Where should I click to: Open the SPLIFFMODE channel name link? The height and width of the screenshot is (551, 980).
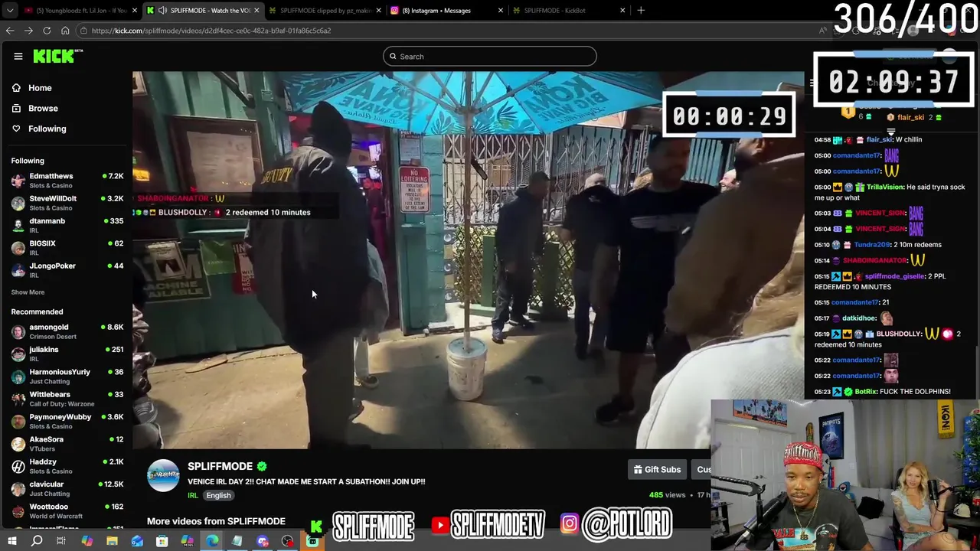(x=220, y=466)
